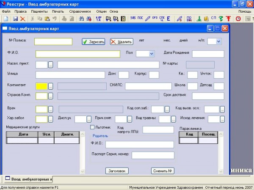Click the new document toolbar icon
This screenshot has width=254, height=190.
pos(6,19)
